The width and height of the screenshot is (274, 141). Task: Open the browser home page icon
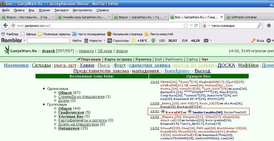pyautogui.click(x=269, y=26)
